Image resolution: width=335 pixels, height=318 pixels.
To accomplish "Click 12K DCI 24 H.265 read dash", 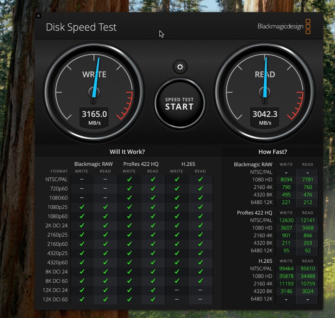I will coord(201,290).
